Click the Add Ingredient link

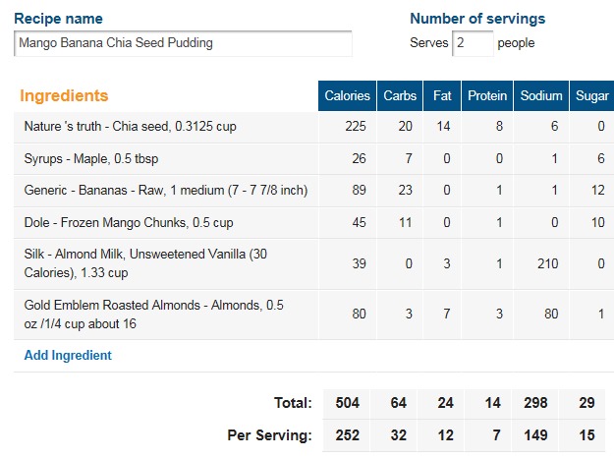click(68, 356)
